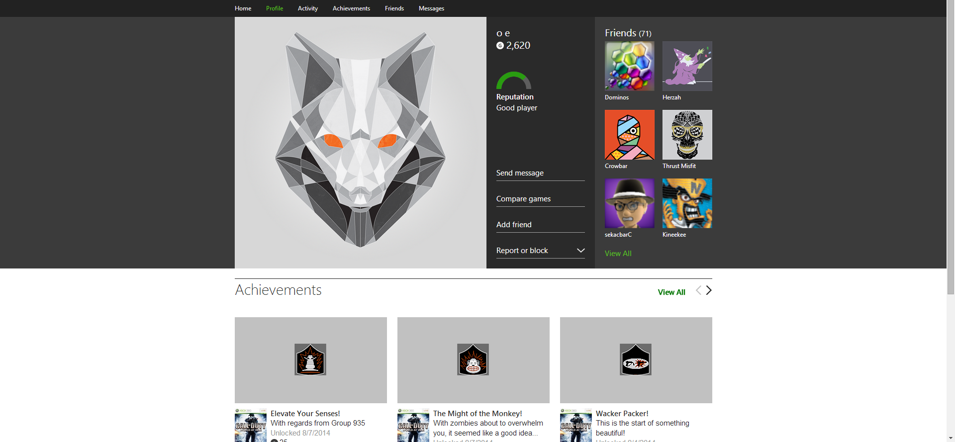This screenshot has width=955, height=442.
Task: View All achievements link
Action: click(671, 292)
